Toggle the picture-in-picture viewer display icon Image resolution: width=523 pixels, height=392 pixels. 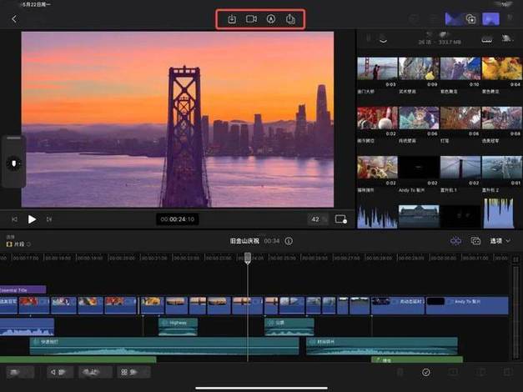(x=341, y=219)
